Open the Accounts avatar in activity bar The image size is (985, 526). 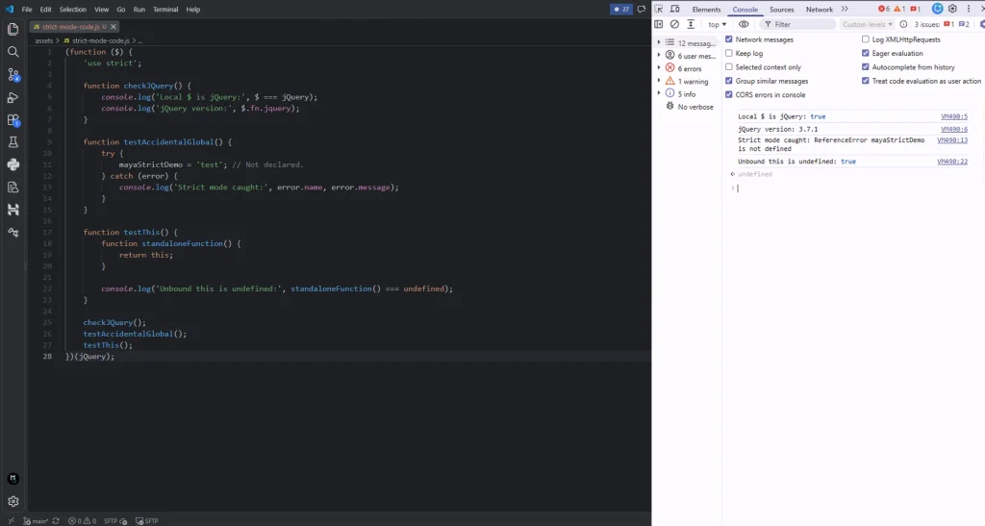[x=13, y=479]
